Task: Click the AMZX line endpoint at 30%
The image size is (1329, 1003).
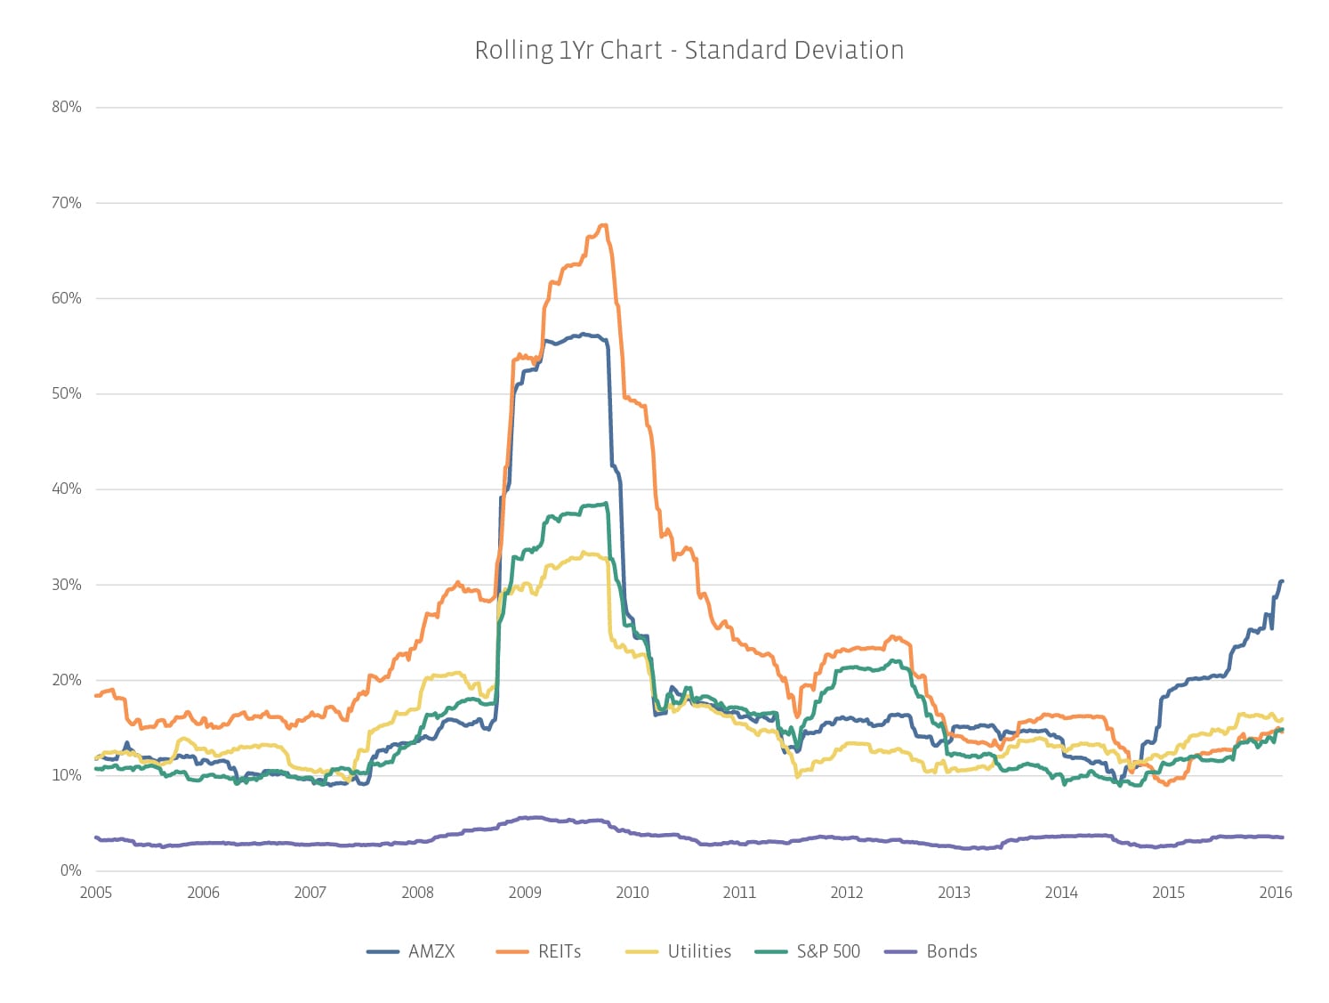Action: click(1281, 581)
